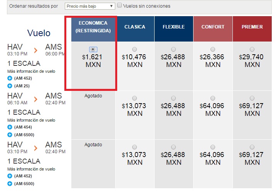Click the orange arrow of third flight route
The image size is (276, 194).
click(x=36, y=148)
